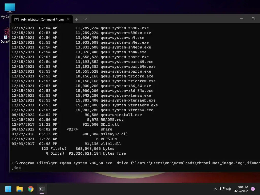
Task: Click the qemu-system-xtensaeb.exe filename
Action: 128,100
